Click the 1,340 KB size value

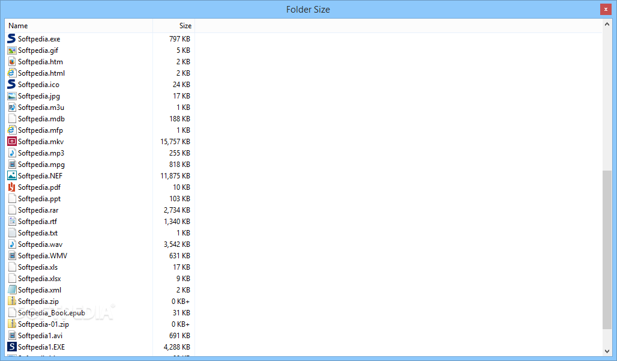coord(177,222)
